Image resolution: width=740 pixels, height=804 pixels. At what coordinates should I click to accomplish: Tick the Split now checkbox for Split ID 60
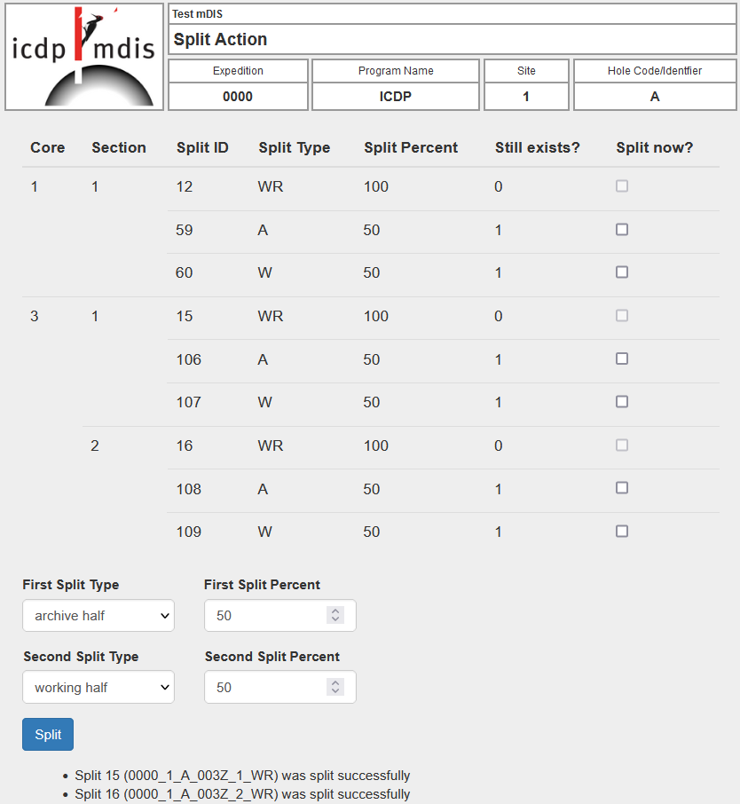622,272
